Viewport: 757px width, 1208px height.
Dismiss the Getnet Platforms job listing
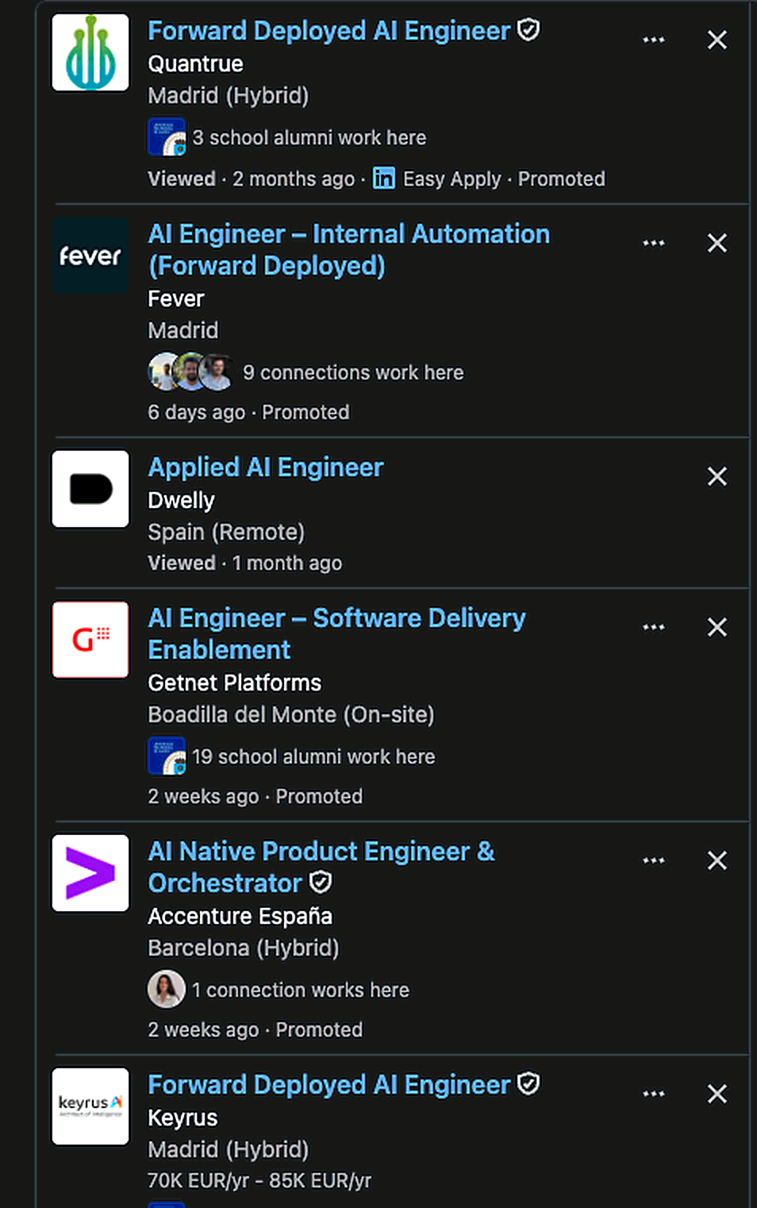(717, 627)
